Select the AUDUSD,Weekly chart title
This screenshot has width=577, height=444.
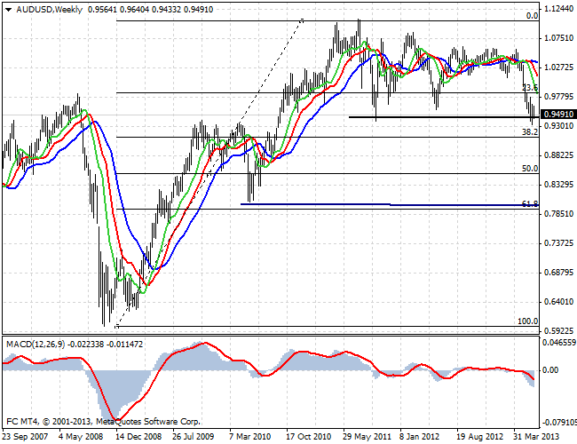pos(50,10)
